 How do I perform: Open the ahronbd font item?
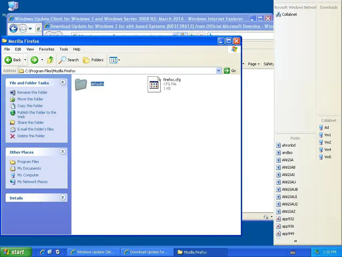point(286,145)
